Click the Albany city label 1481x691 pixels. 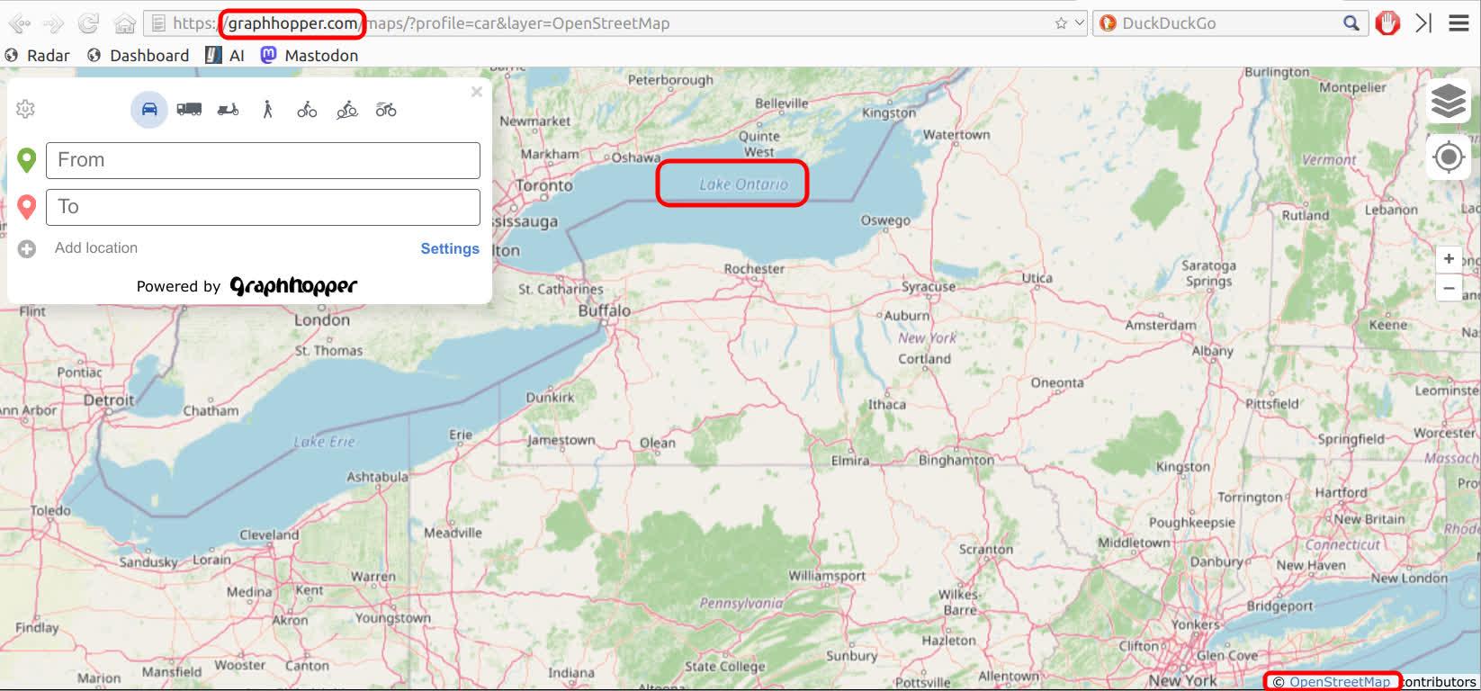pos(1212,351)
